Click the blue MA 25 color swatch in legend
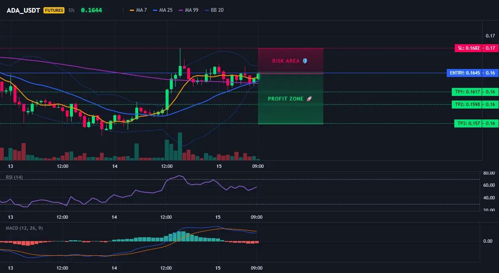 click(x=155, y=10)
